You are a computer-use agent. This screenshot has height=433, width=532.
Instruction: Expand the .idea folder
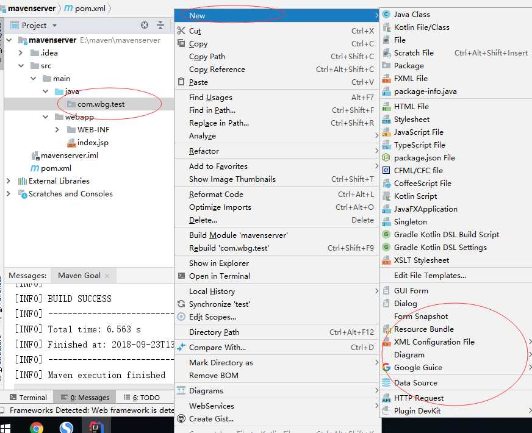(21, 53)
